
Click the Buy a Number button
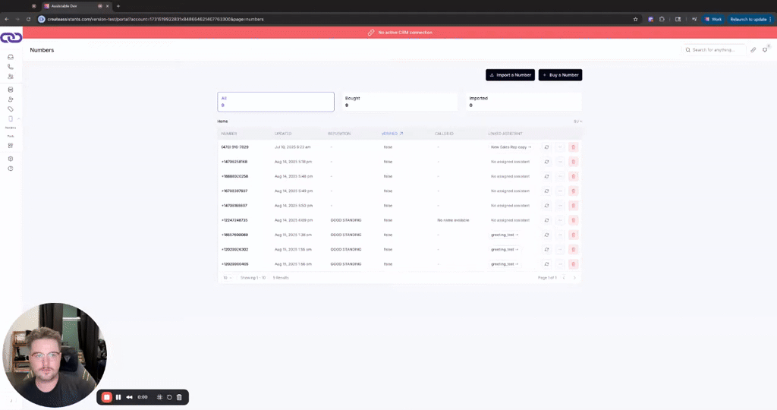560,75
